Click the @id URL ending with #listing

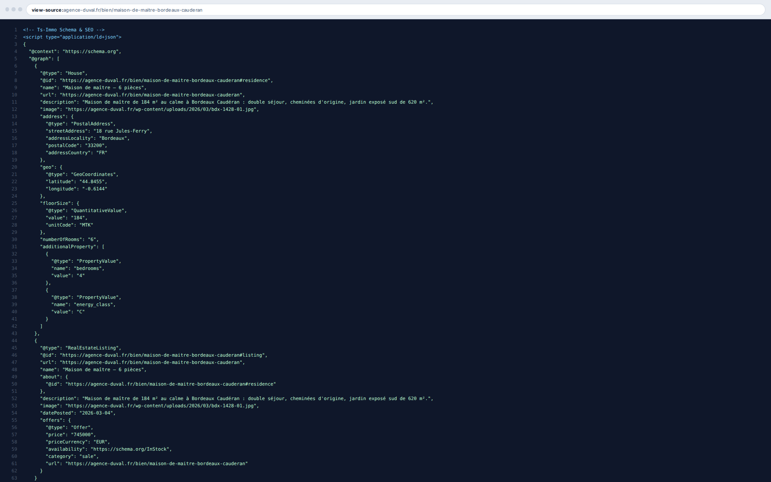tap(162, 355)
